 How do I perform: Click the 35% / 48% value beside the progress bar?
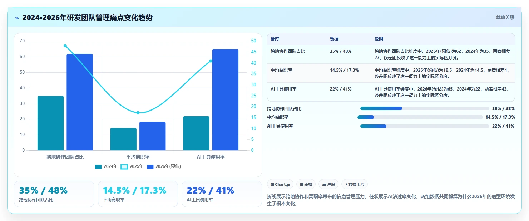coord(503,109)
